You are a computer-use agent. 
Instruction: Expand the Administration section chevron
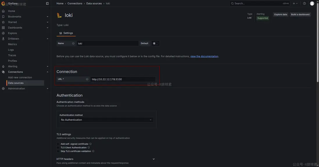pyautogui.click(x=47, y=89)
